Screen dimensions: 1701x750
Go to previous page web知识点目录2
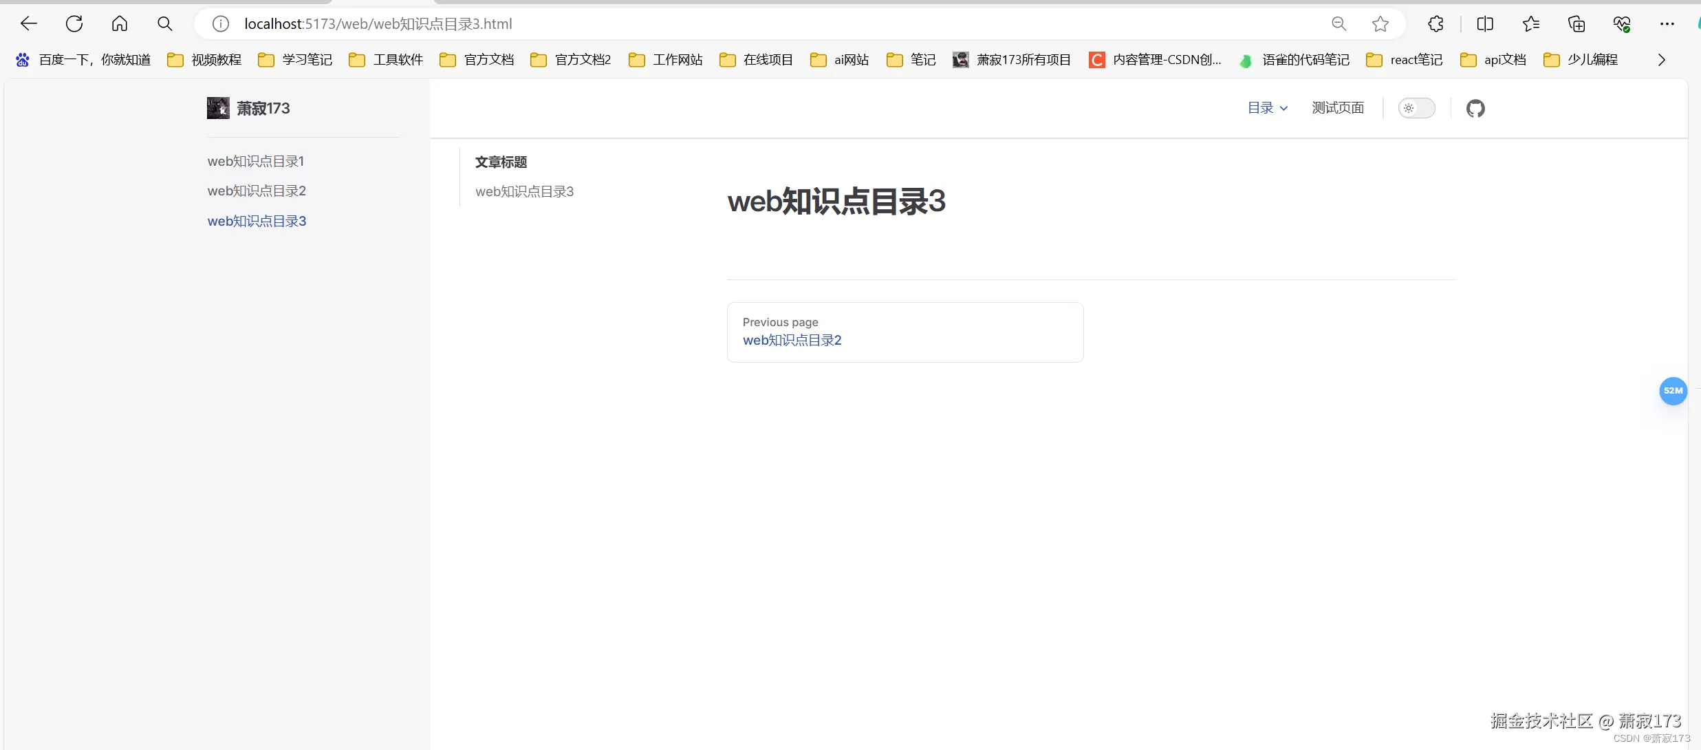791,340
